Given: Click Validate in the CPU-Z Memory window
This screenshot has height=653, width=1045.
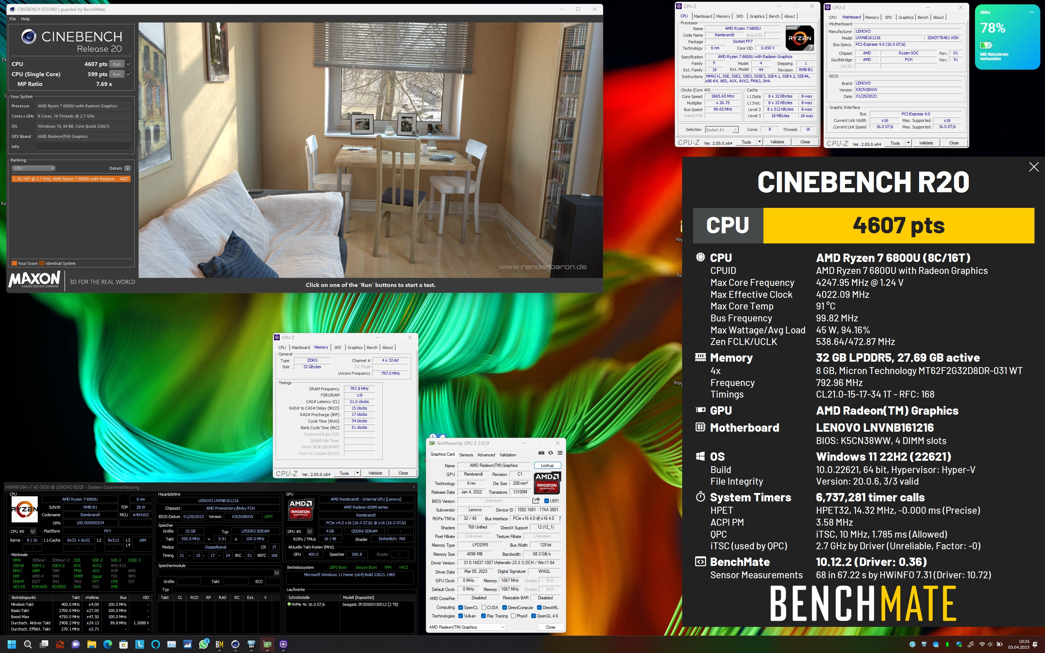Looking at the screenshot, I should point(375,473).
